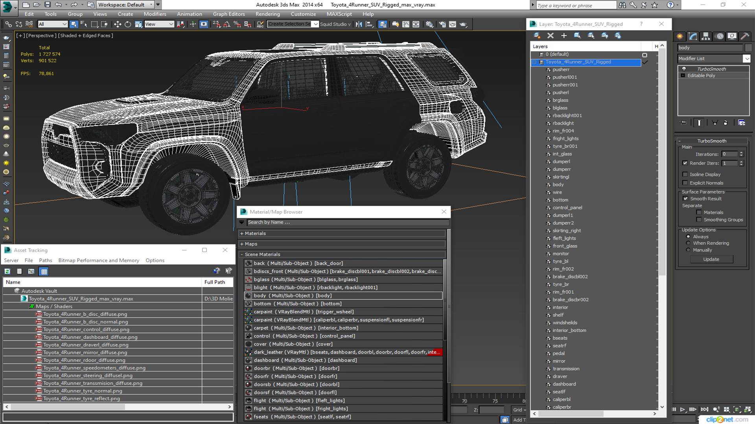The width and height of the screenshot is (755, 424).
Task: Click Configure Modifier Sets icon
Action: coord(742,123)
